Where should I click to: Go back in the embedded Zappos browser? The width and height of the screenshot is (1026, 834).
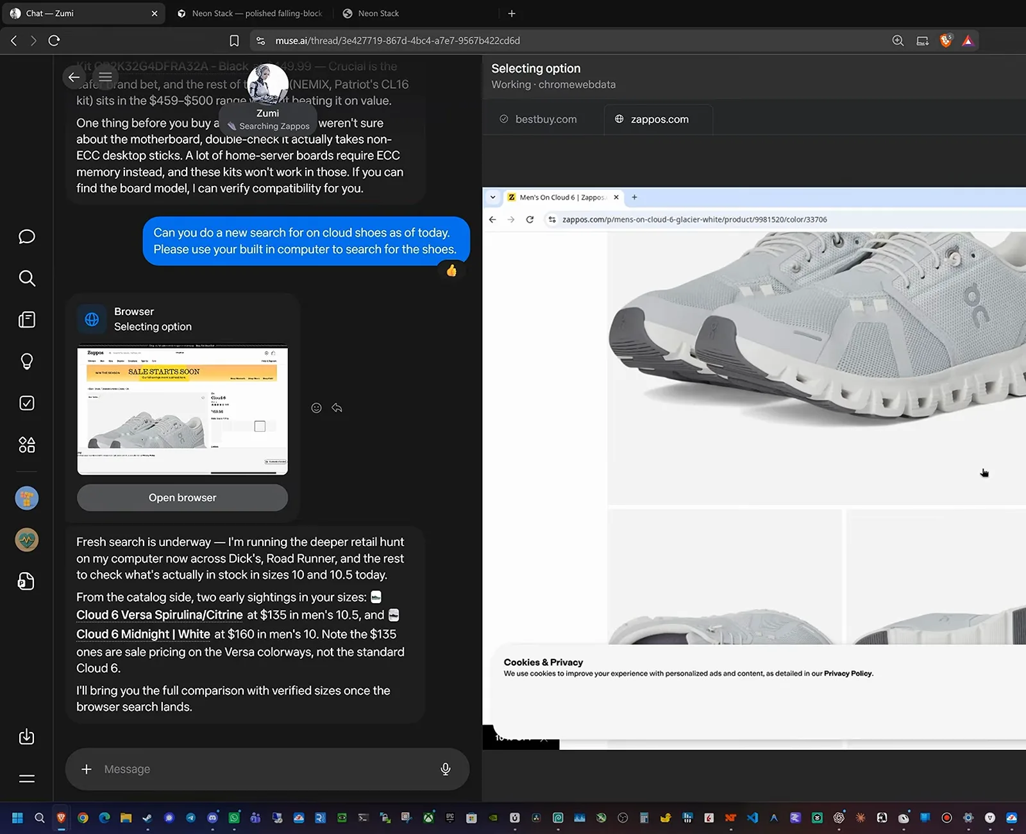[x=492, y=219]
